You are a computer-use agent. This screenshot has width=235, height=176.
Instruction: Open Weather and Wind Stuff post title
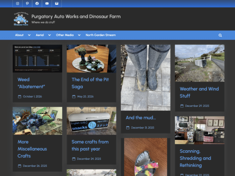[199, 92]
